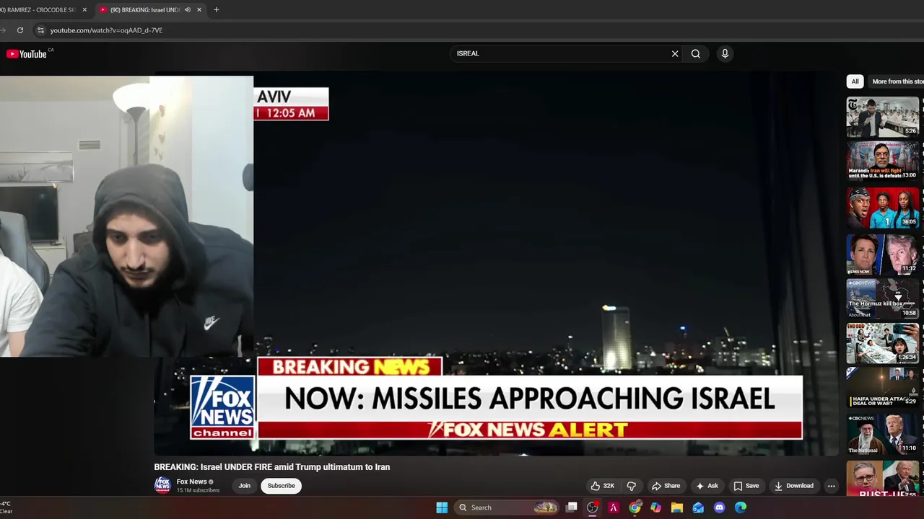Open Outlook from the taskbar
This screenshot has height=519, width=924.
(x=698, y=507)
